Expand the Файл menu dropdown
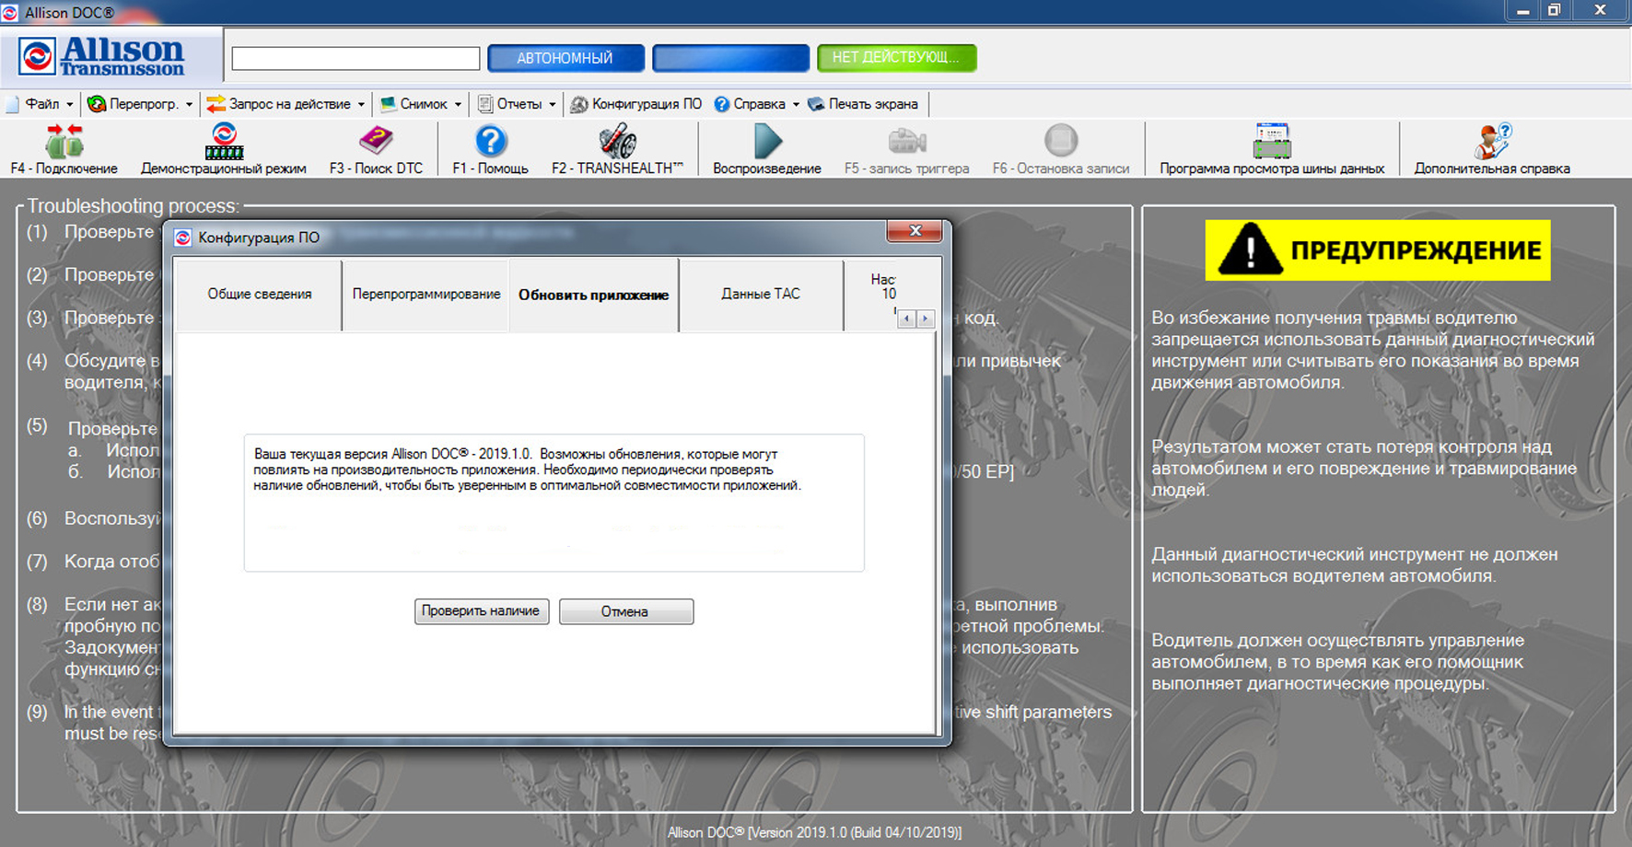 [40, 104]
